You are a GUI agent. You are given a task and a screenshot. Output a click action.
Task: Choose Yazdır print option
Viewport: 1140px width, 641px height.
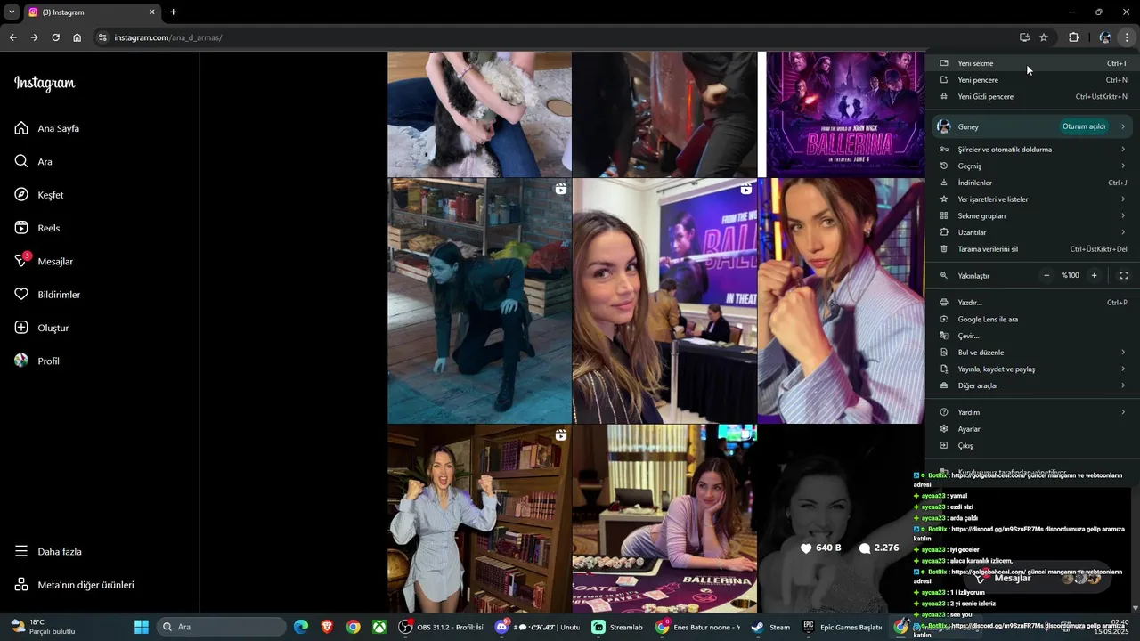point(1033,303)
